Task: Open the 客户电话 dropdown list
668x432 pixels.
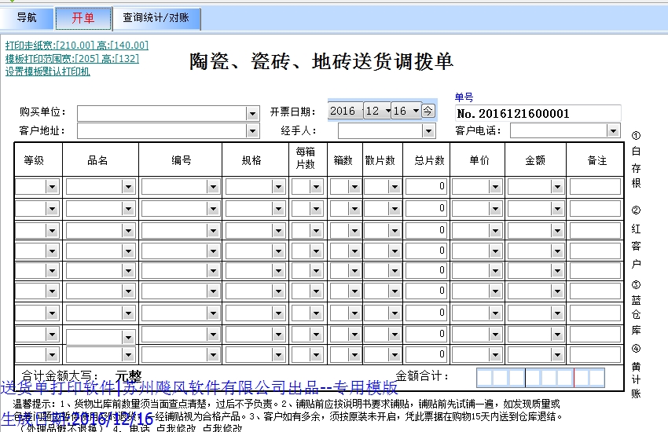Action: pos(613,130)
